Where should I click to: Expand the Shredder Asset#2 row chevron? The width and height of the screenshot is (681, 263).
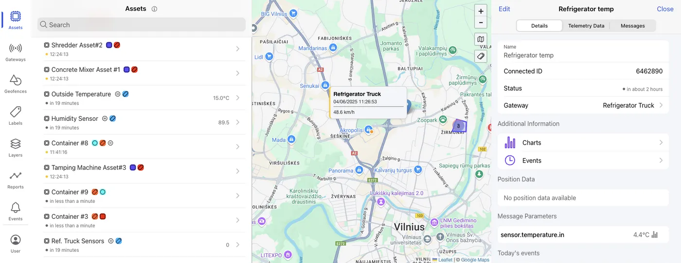pyautogui.click(x=238, y=49)
